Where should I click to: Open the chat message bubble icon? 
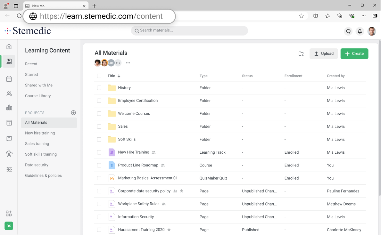click(x=348, y=31)
